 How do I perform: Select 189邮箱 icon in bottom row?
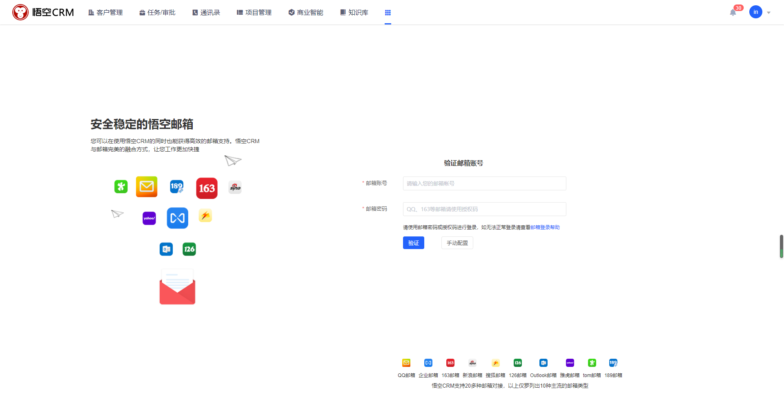(x=613, y=363)
